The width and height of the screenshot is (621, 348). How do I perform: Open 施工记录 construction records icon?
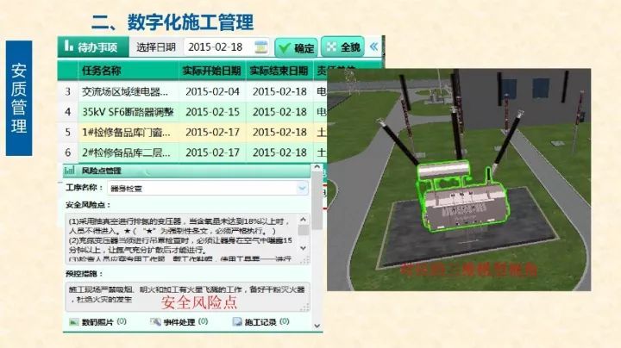pyautogui.click(x=238, y=321)
